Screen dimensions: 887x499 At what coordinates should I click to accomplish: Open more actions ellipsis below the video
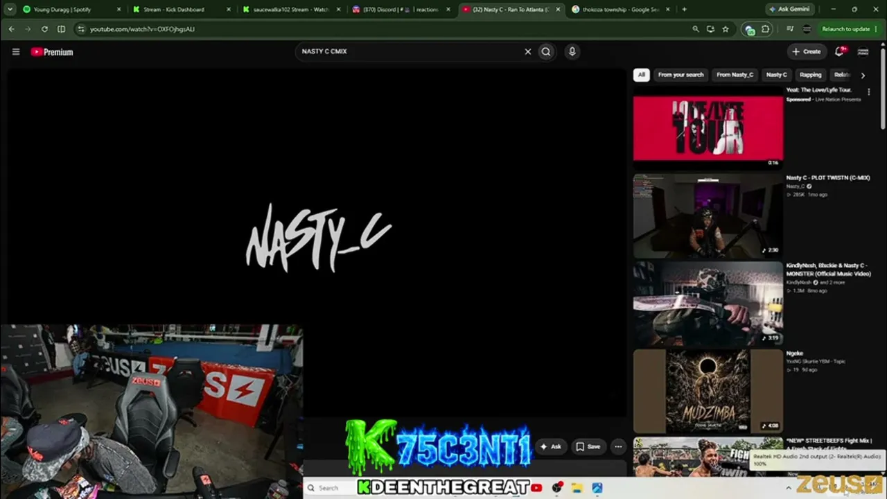tap(618, 447)
